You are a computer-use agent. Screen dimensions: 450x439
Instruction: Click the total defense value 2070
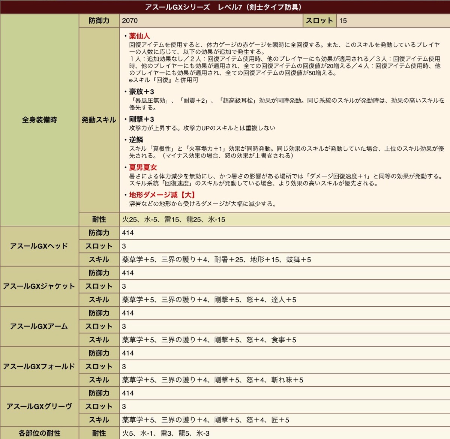click(x=130, y=21)
